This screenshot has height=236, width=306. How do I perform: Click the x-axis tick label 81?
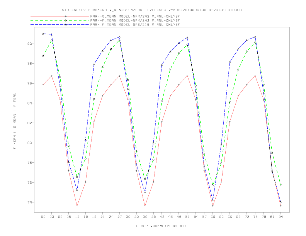point(272,217)
